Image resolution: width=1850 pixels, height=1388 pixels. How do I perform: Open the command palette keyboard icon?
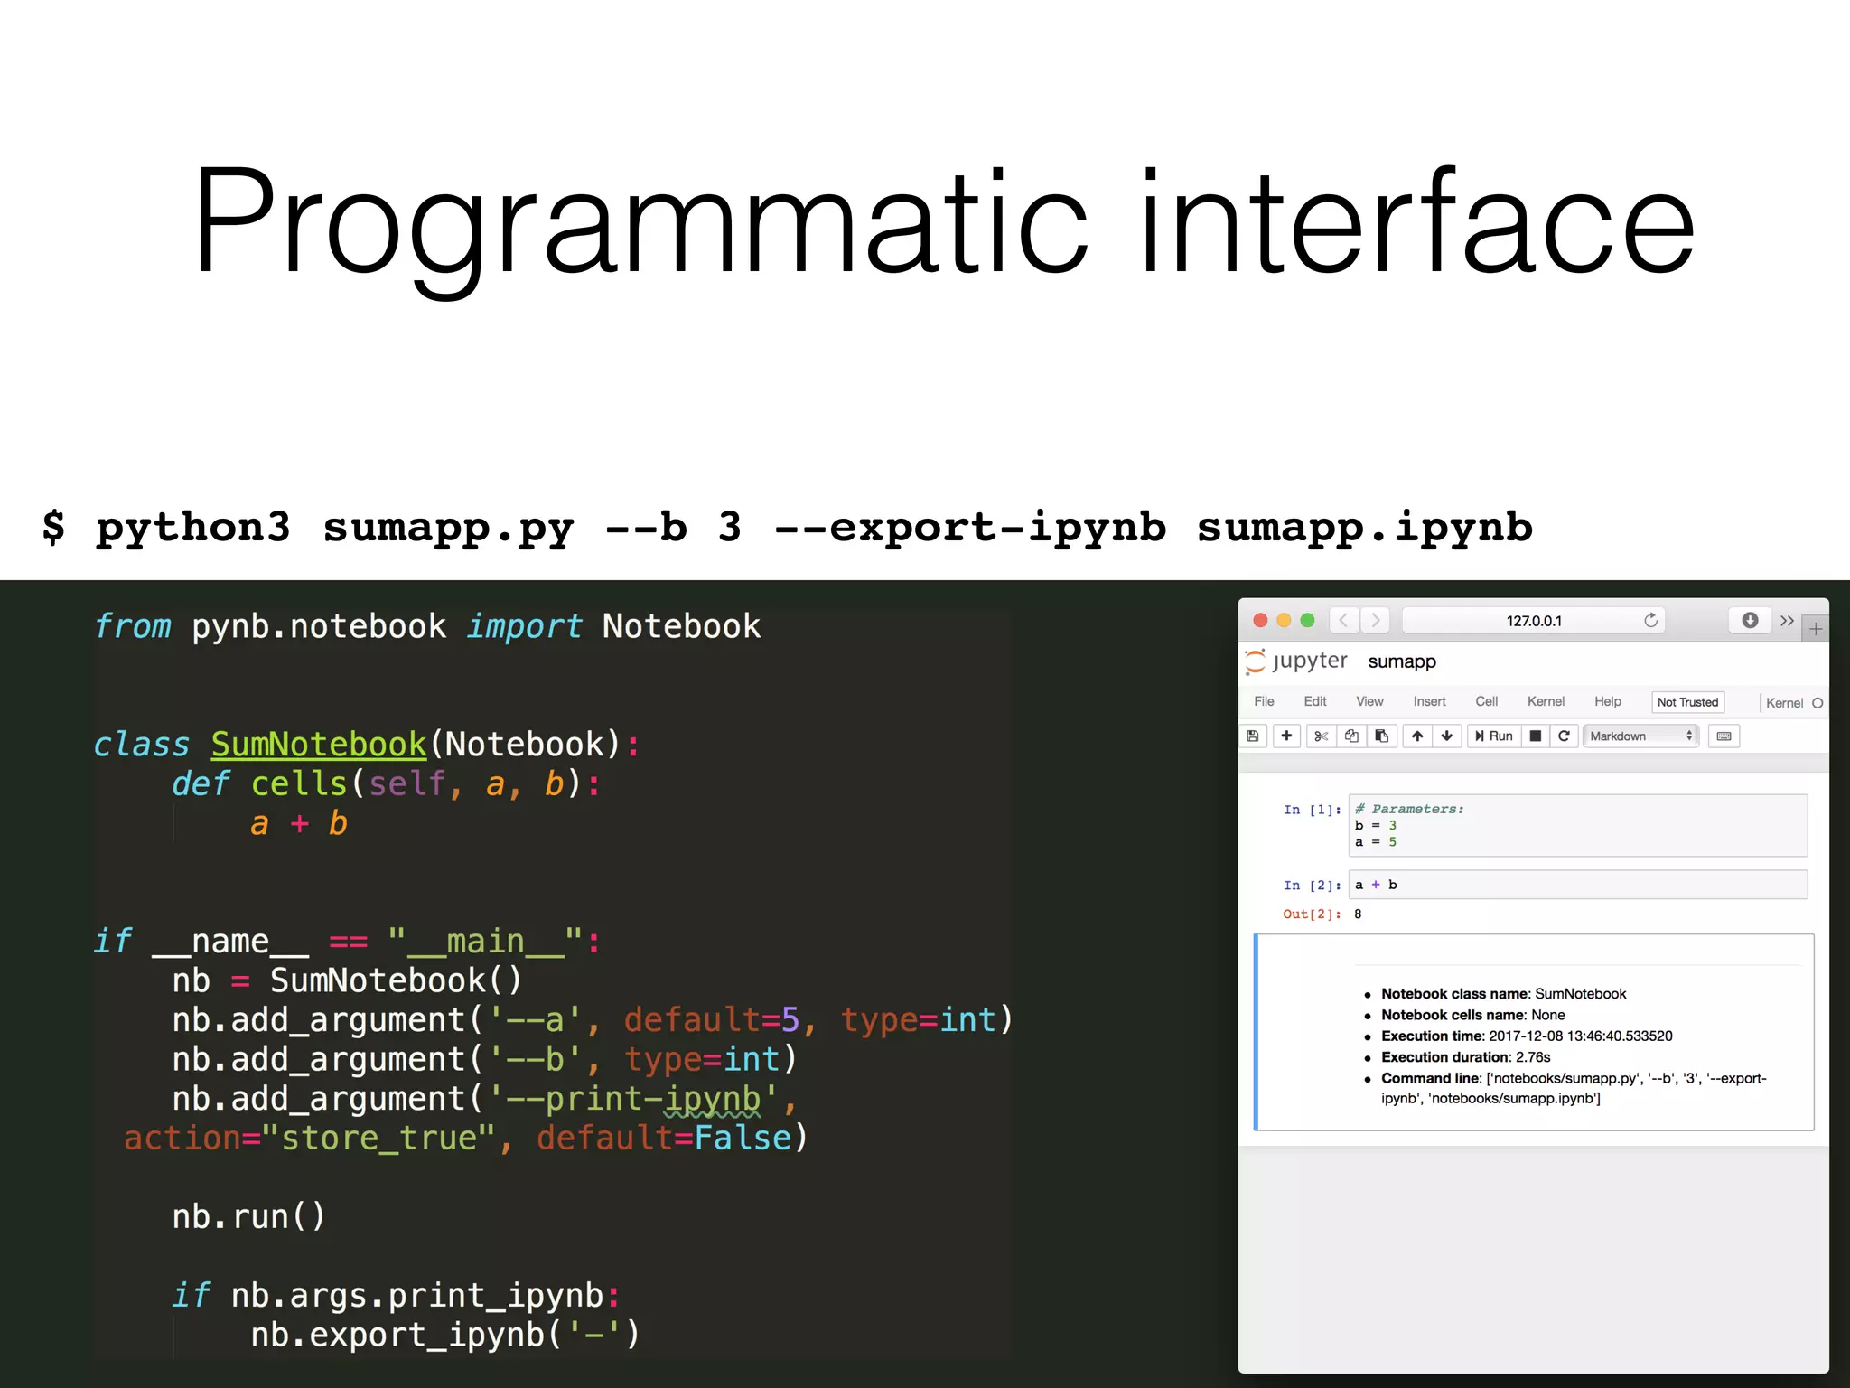(x=1724, y=736)
